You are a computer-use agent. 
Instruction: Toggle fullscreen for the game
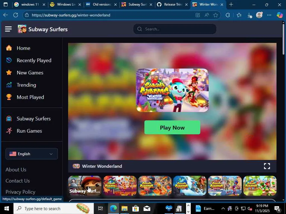267,166
